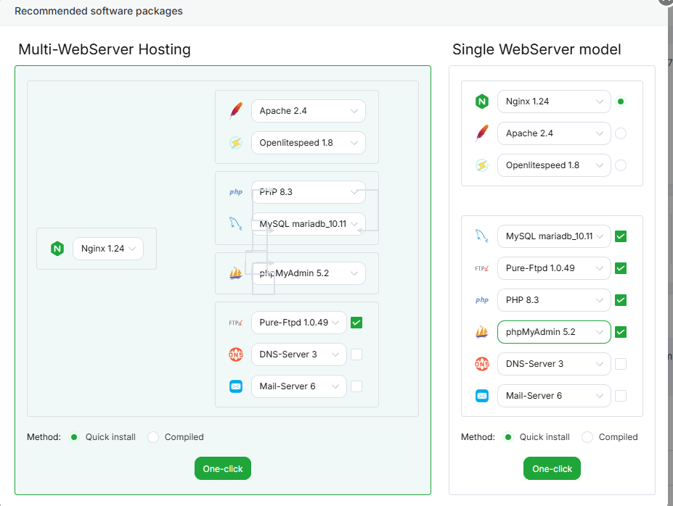
Task: Click One-click button under Multi-WebServer Hosting
Action: pyautogui.click(x=223, y=469)
